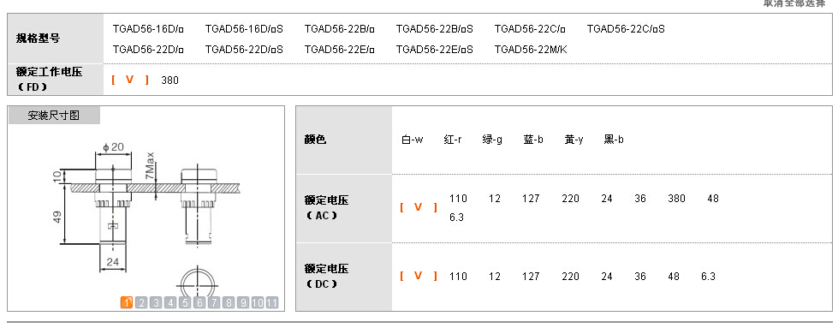The image size is (838, 328).
Task: Choose model TGAD56-22M/K
Action: click(531, 50)
